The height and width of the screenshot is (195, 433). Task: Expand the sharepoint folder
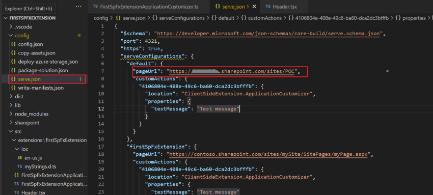pos(27,123)
